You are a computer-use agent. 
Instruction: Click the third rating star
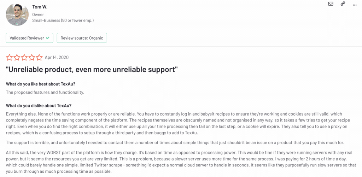point(24,58)
